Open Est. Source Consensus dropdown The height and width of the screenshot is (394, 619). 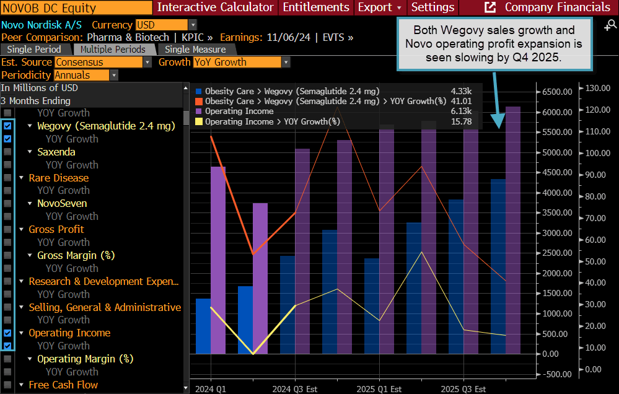point(147,63)
